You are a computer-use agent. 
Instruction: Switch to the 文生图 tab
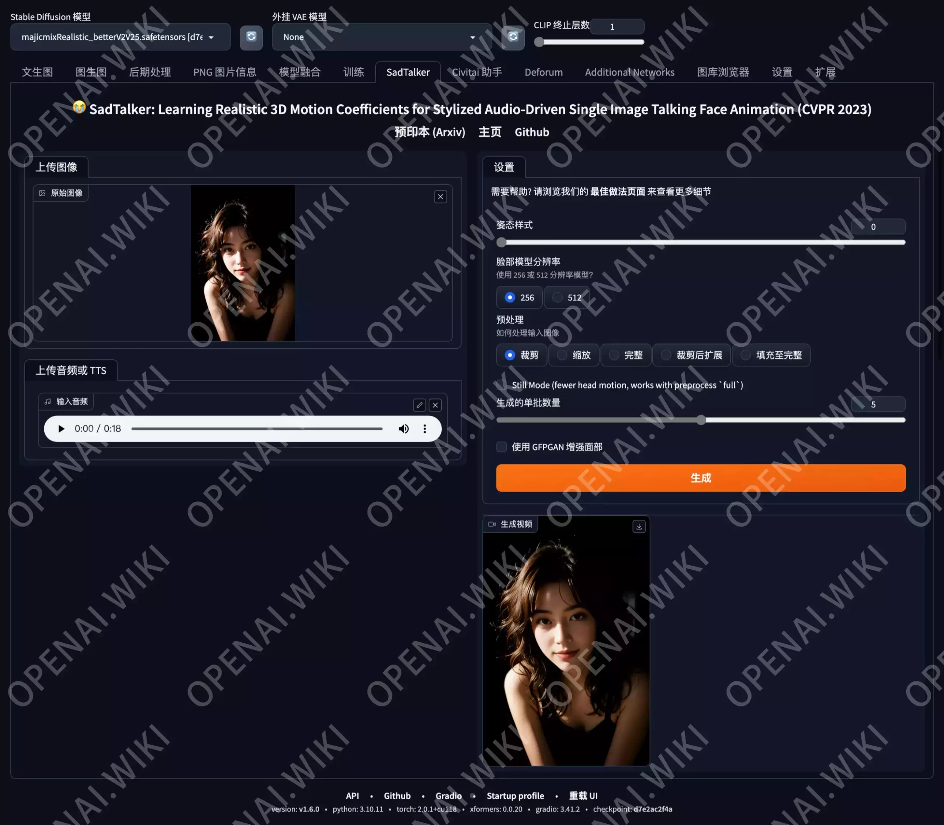pos(37,72)
